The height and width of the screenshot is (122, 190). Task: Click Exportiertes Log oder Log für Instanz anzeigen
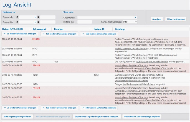[97, 117]
